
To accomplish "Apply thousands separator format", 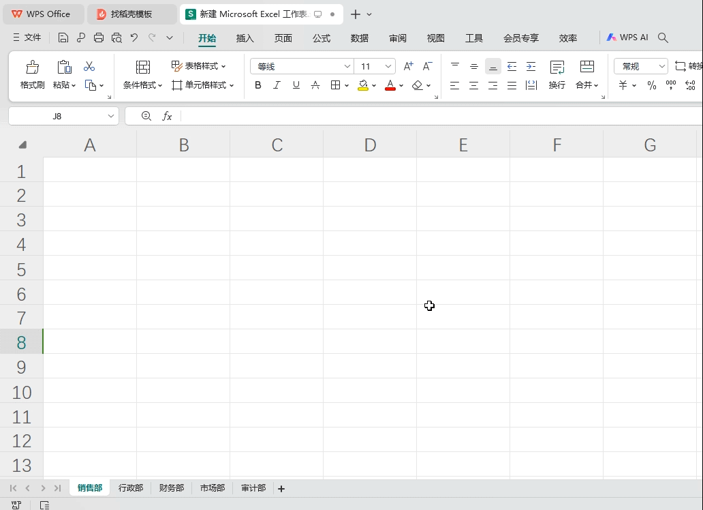I will pyautogui.click(x=671, y=85).
